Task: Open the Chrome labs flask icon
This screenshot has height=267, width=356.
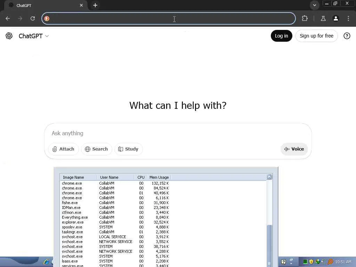Action: tap(323, 18)
